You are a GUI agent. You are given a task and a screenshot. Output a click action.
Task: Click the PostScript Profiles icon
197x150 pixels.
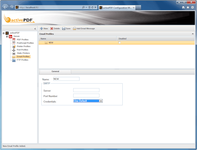pos(14,43)
